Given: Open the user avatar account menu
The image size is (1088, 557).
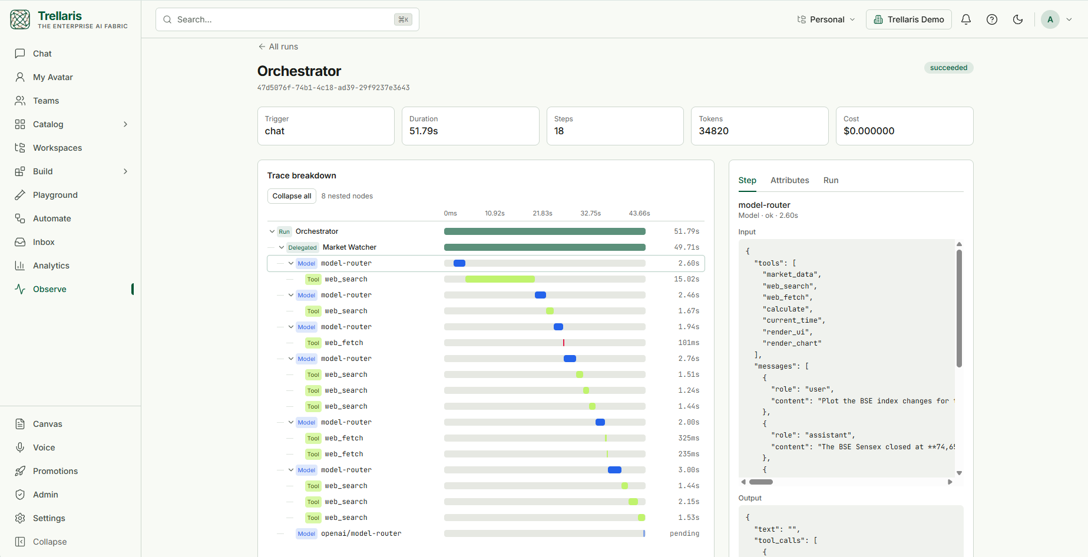Looking at the screenshot, I should coord(1057,19).
